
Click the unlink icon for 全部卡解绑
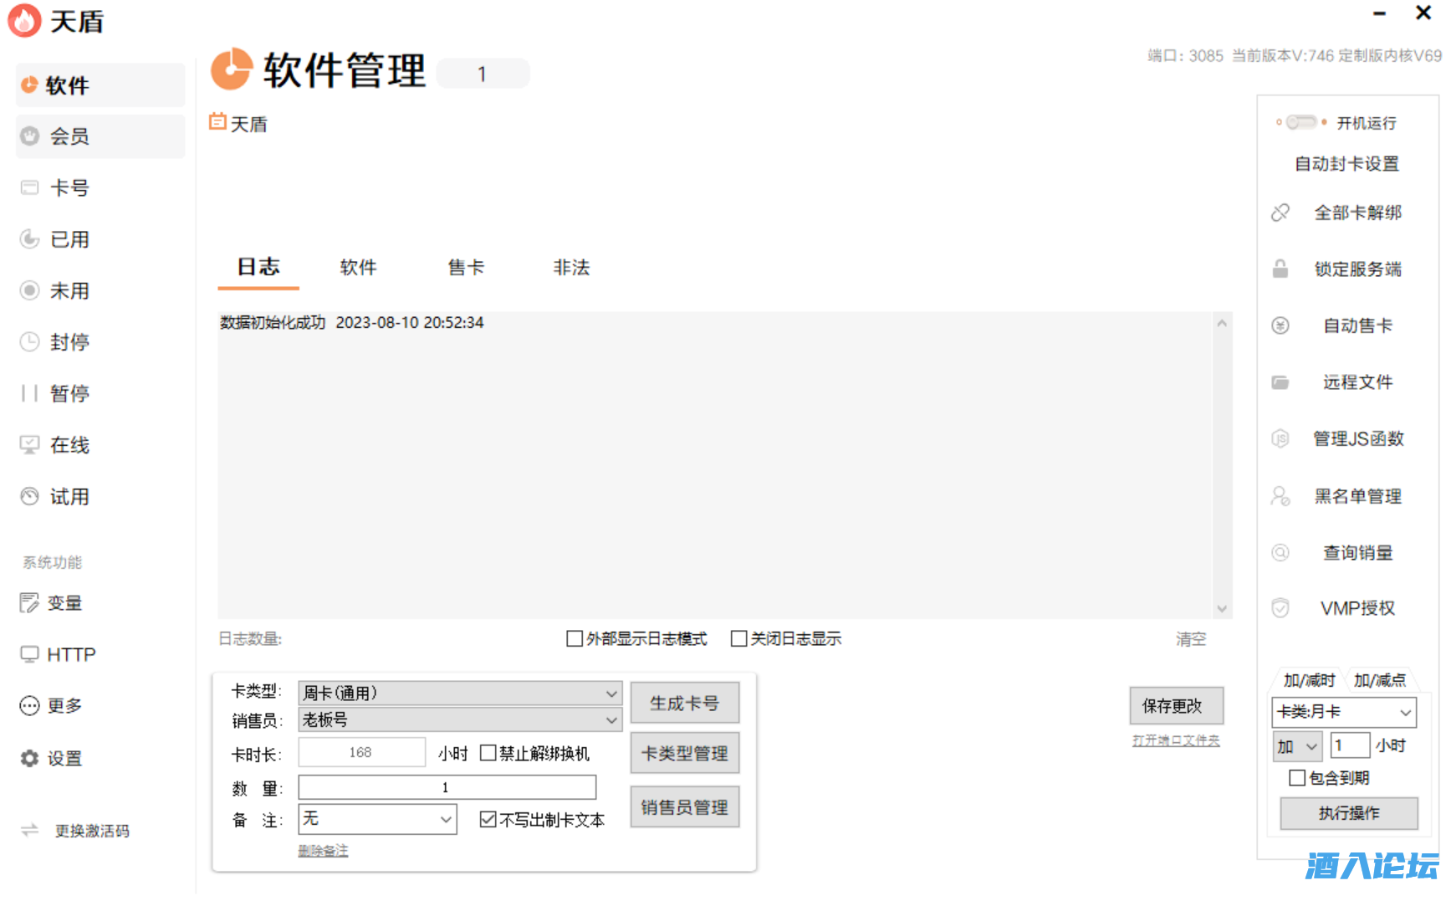point(1280,212)
